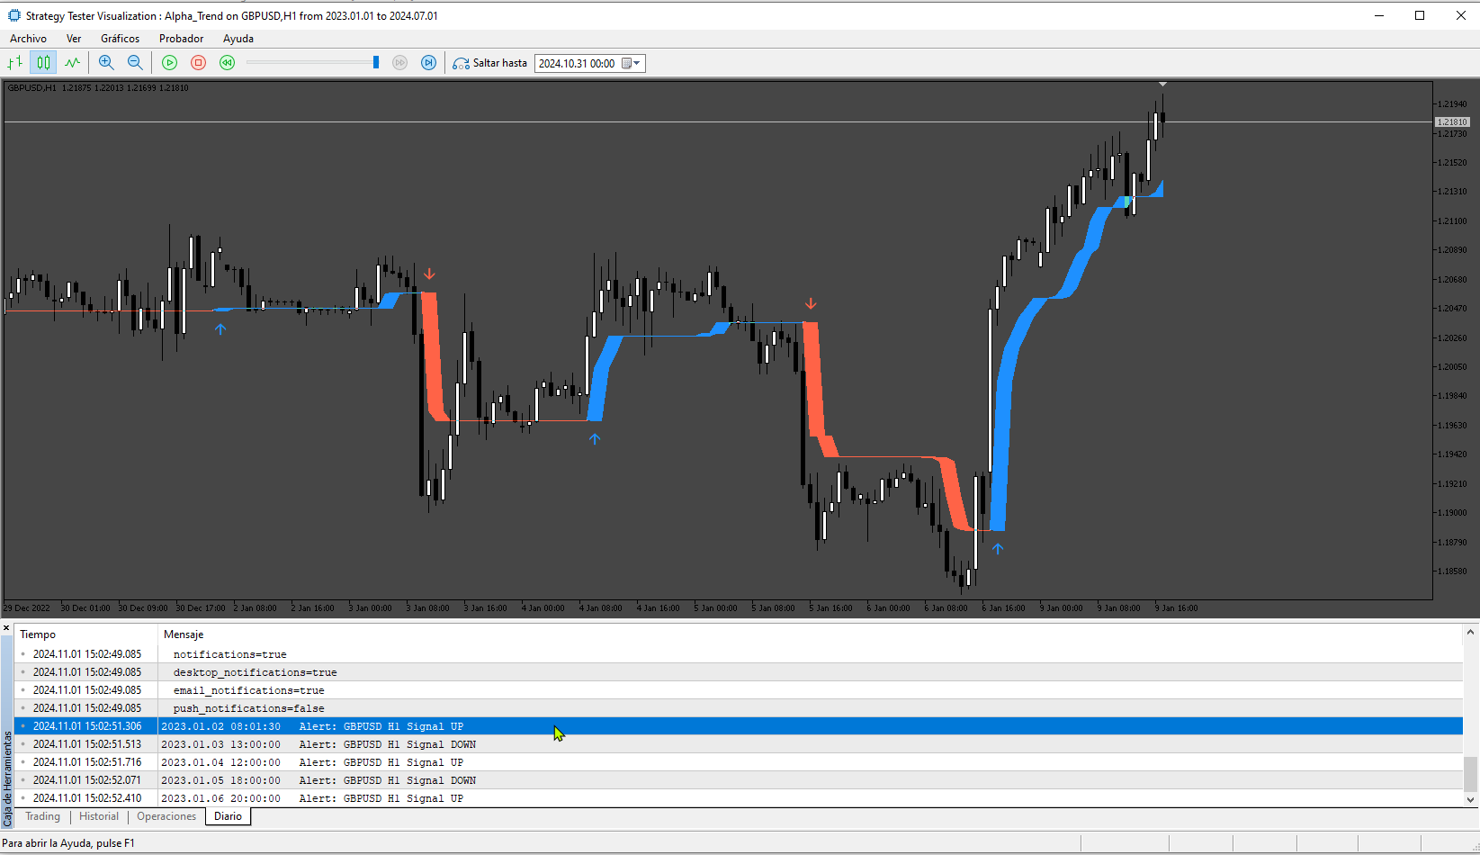Click the grayed fast-forward button

(400, 62)
